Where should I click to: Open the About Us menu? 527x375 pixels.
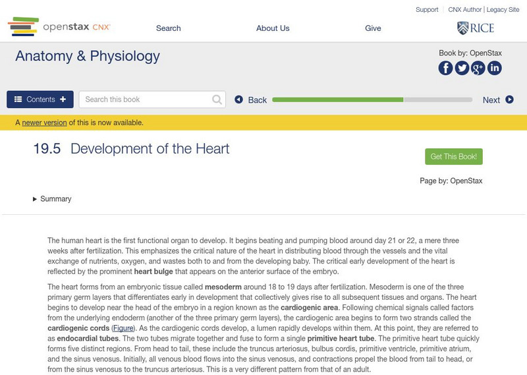point(273,28)
